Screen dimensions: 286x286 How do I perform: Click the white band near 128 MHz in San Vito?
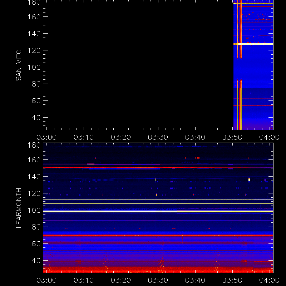253,44
